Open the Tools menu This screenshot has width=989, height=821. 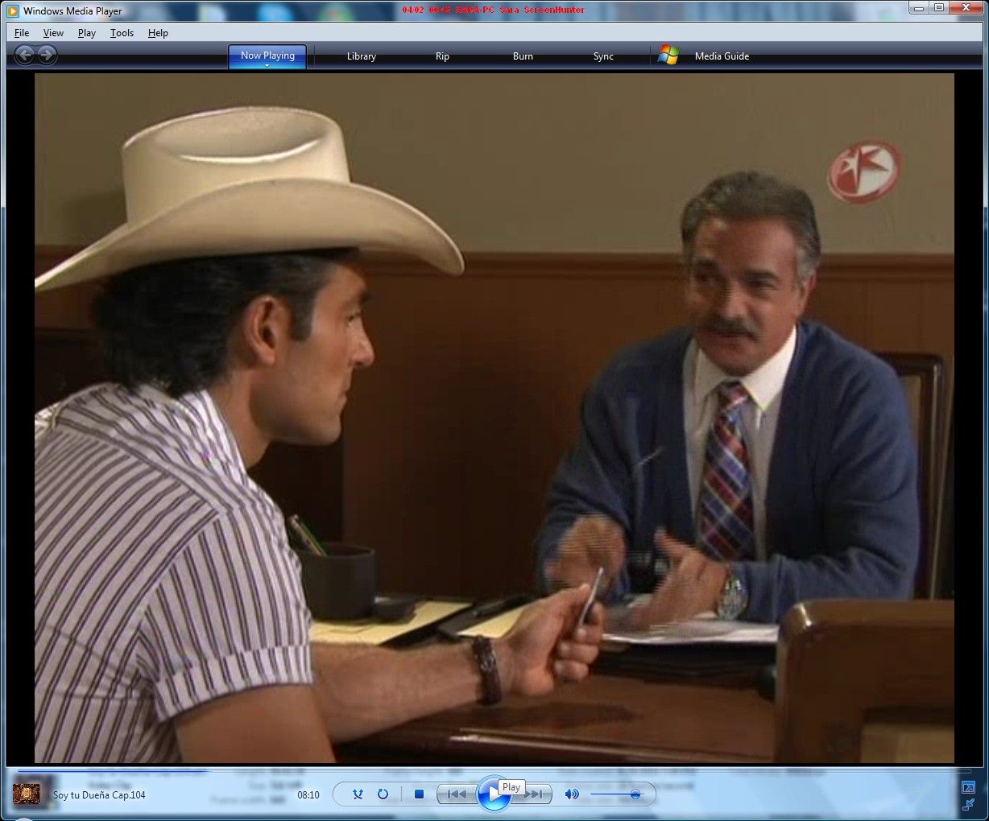click(122, 33)
